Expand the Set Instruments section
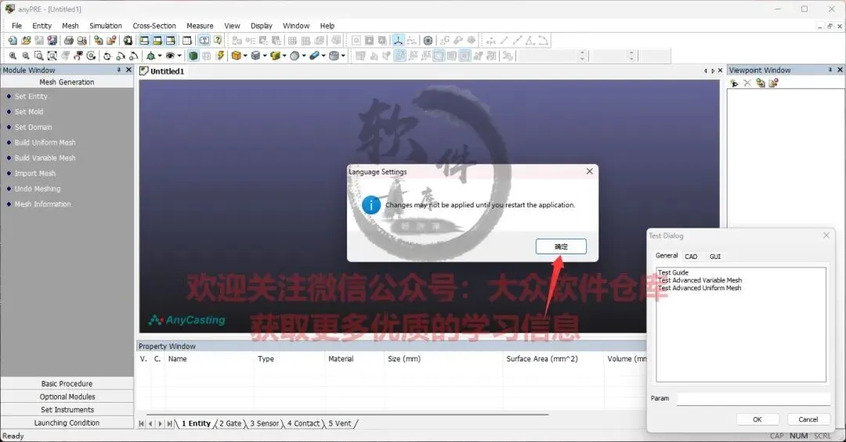846x442 pixels. point(67,410)
